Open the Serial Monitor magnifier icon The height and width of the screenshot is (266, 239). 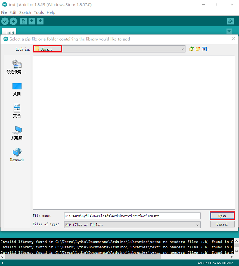231,21
